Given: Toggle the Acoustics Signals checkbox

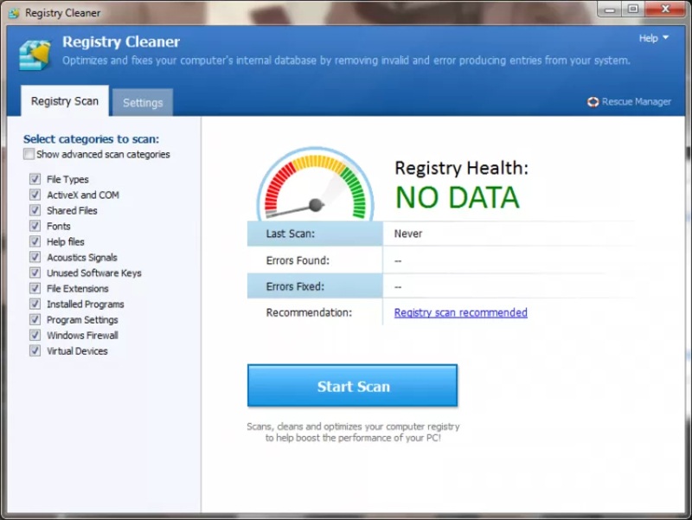Looking at the screenshot, I should click(35, 257).
